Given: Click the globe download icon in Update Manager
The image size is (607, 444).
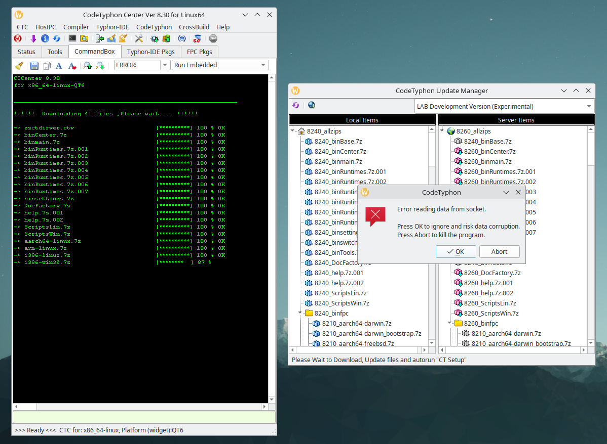Looking at the screenshot, I should 312,105.
